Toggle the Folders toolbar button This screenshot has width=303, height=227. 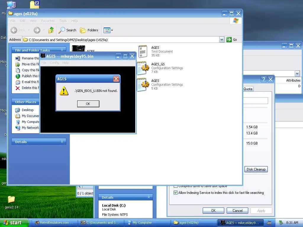click(89, 30)
